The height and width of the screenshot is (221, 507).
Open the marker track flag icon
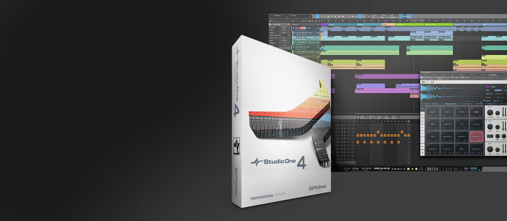click(x=306, y=21)
